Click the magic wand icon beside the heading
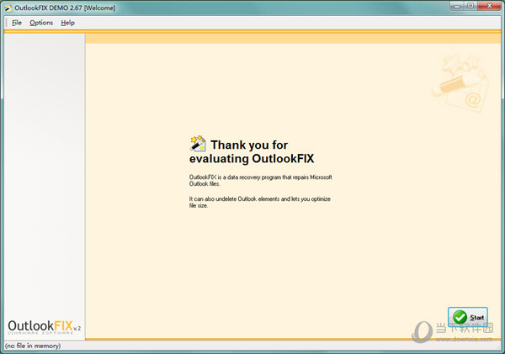This screenshot has width=505, height=354. [198, 144]
